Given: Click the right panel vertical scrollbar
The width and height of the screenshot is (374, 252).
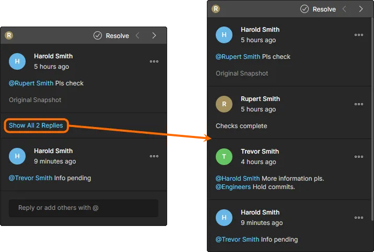Looking at the screenshot, I should tap(372, 119).
